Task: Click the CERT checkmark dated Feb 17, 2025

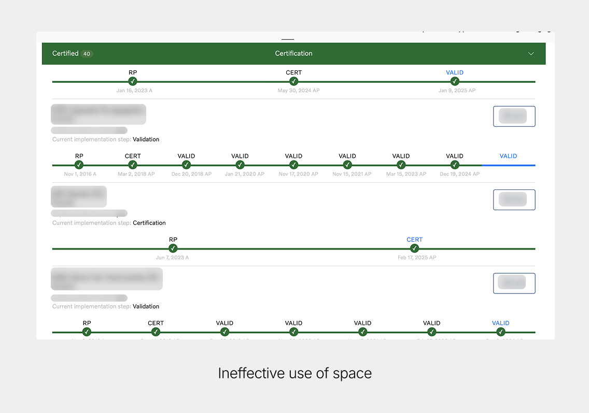Action: (x=414, y=248)
